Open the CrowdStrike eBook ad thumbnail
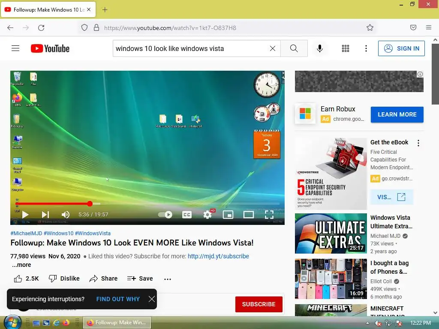Viewport: 439px width, 329px height. [331, 174]
